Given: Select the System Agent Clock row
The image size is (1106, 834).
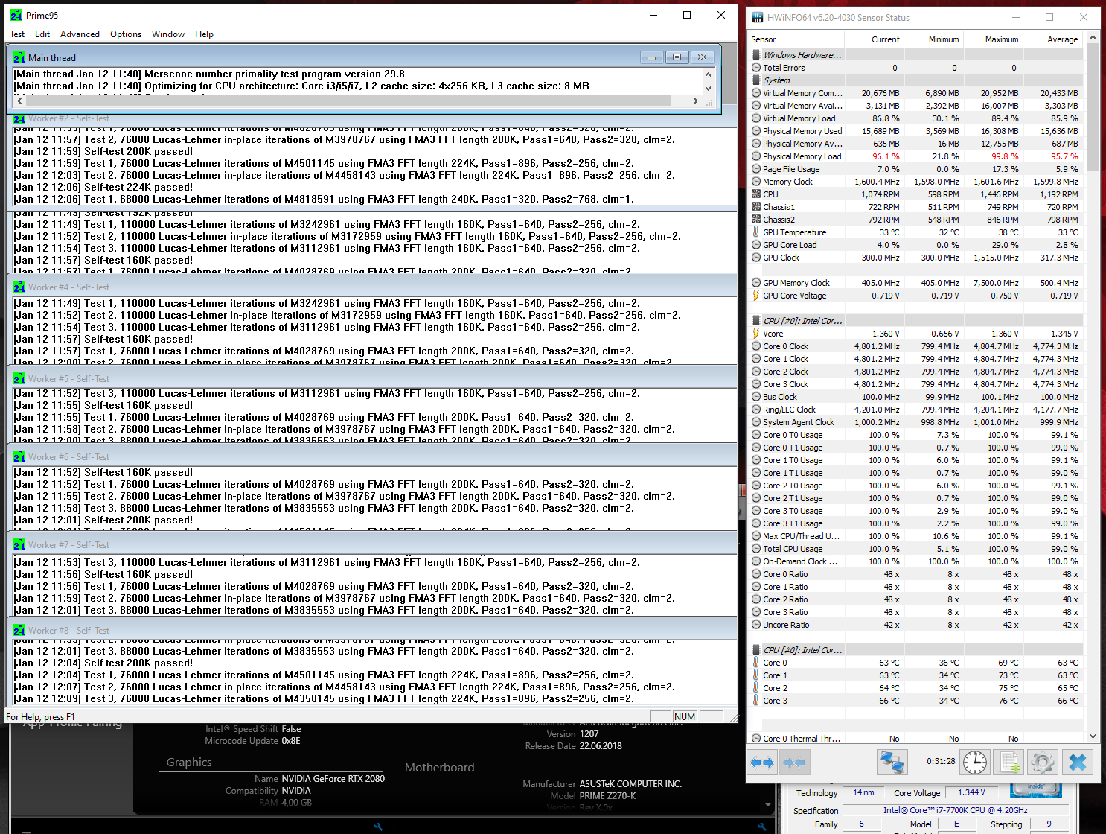Looking at the screenshot, I should coord(915,422).
